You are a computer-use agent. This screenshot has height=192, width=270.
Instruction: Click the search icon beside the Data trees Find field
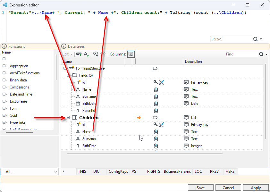[x=261, y=54]
